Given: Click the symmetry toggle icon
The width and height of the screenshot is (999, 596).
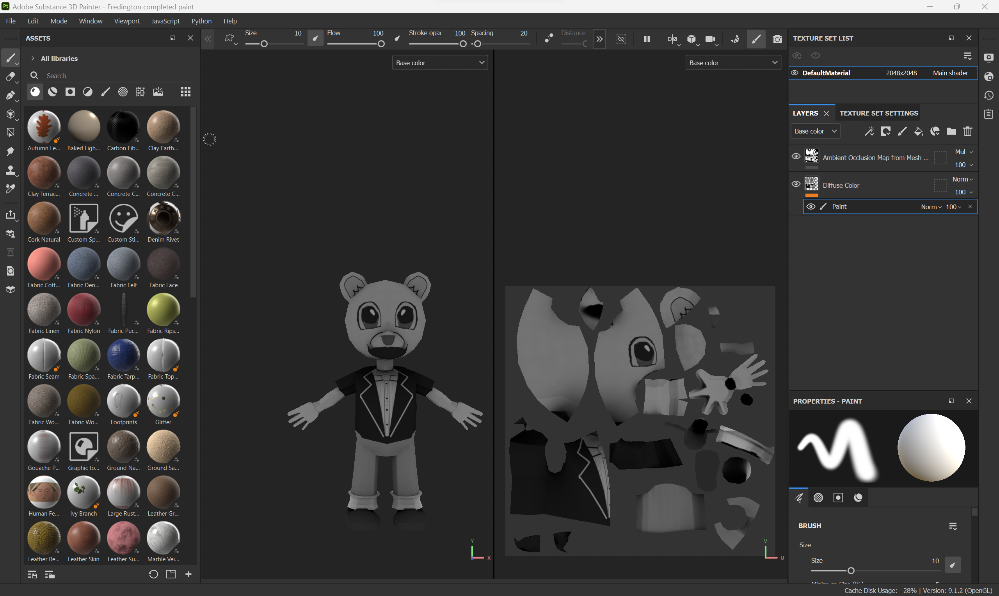Looking at the screenshot, I should [x=672, y=39].
